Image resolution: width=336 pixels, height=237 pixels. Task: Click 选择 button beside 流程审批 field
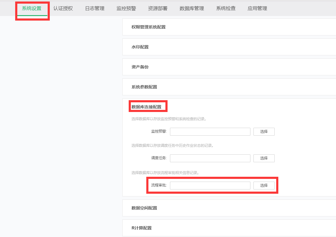[264, 186]
